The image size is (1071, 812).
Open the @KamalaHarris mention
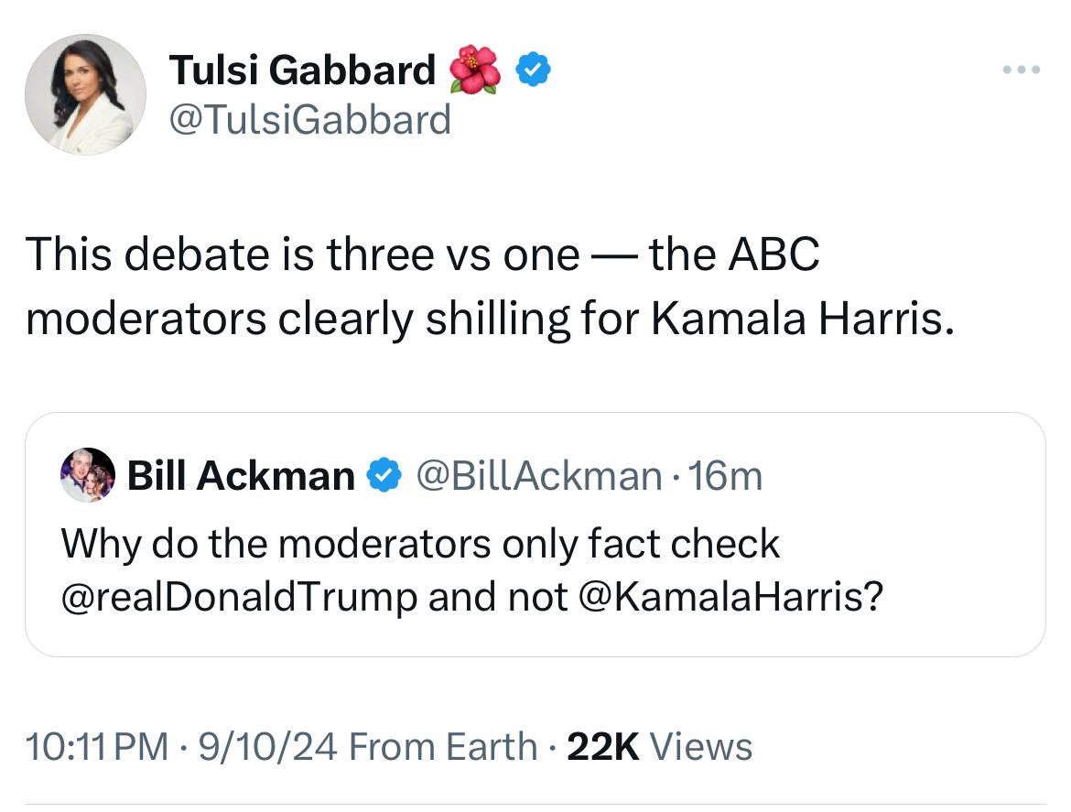[730, 597]
